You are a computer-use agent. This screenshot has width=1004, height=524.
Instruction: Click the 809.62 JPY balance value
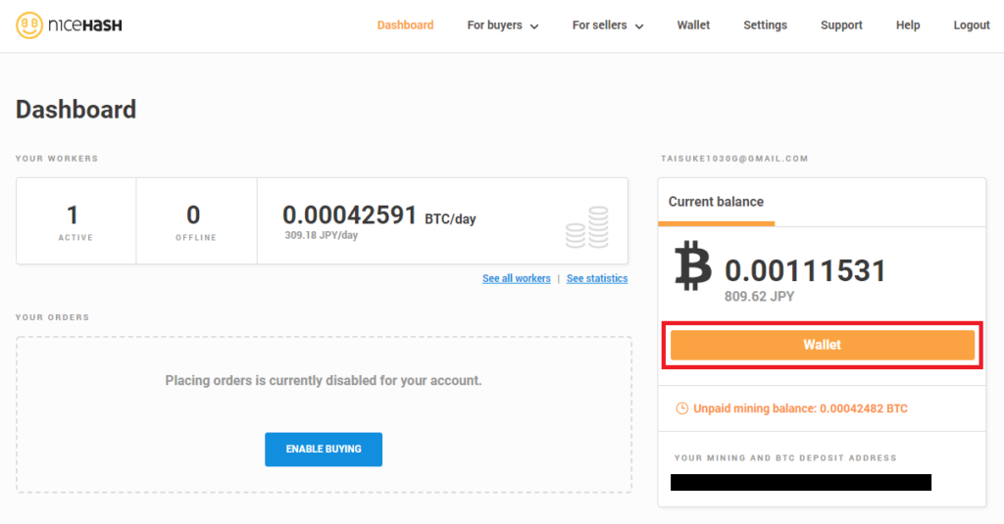pos(760,297)
